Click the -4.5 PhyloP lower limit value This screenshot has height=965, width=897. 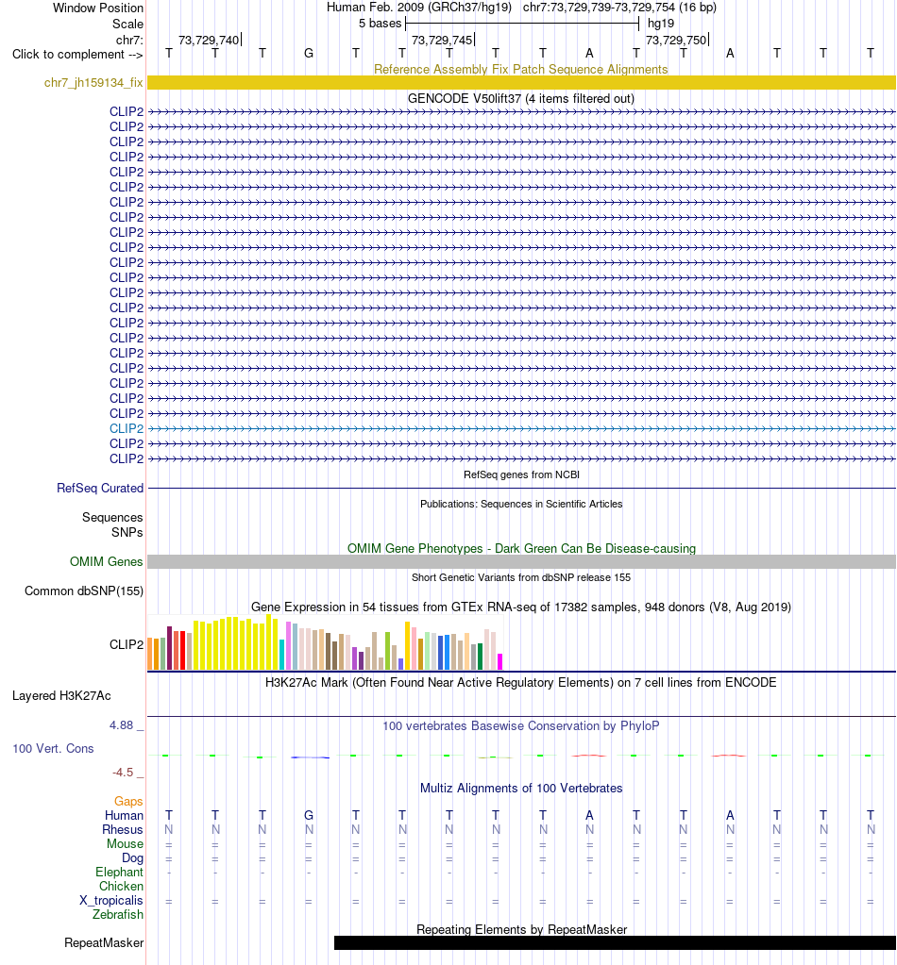coord(123,773)
